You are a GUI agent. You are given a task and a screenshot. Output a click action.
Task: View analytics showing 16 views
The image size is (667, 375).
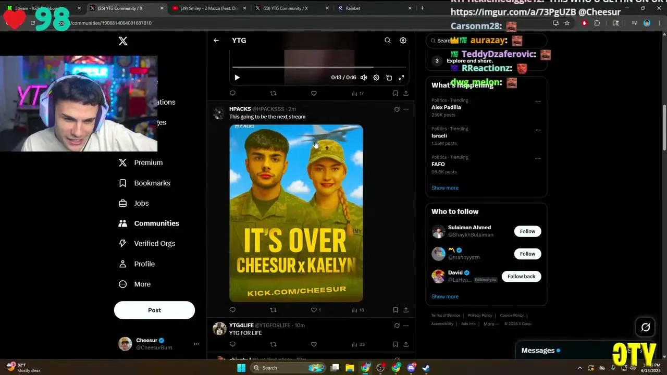coord(357,310)
